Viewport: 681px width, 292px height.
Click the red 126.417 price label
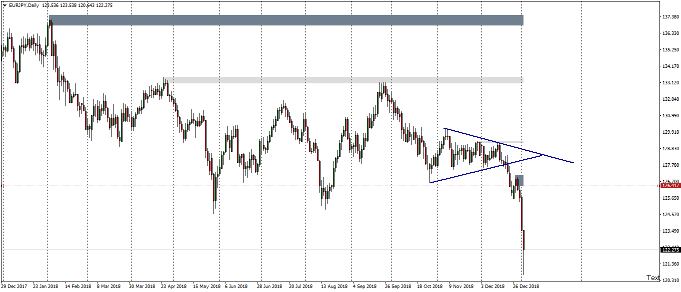coord(670,186)
